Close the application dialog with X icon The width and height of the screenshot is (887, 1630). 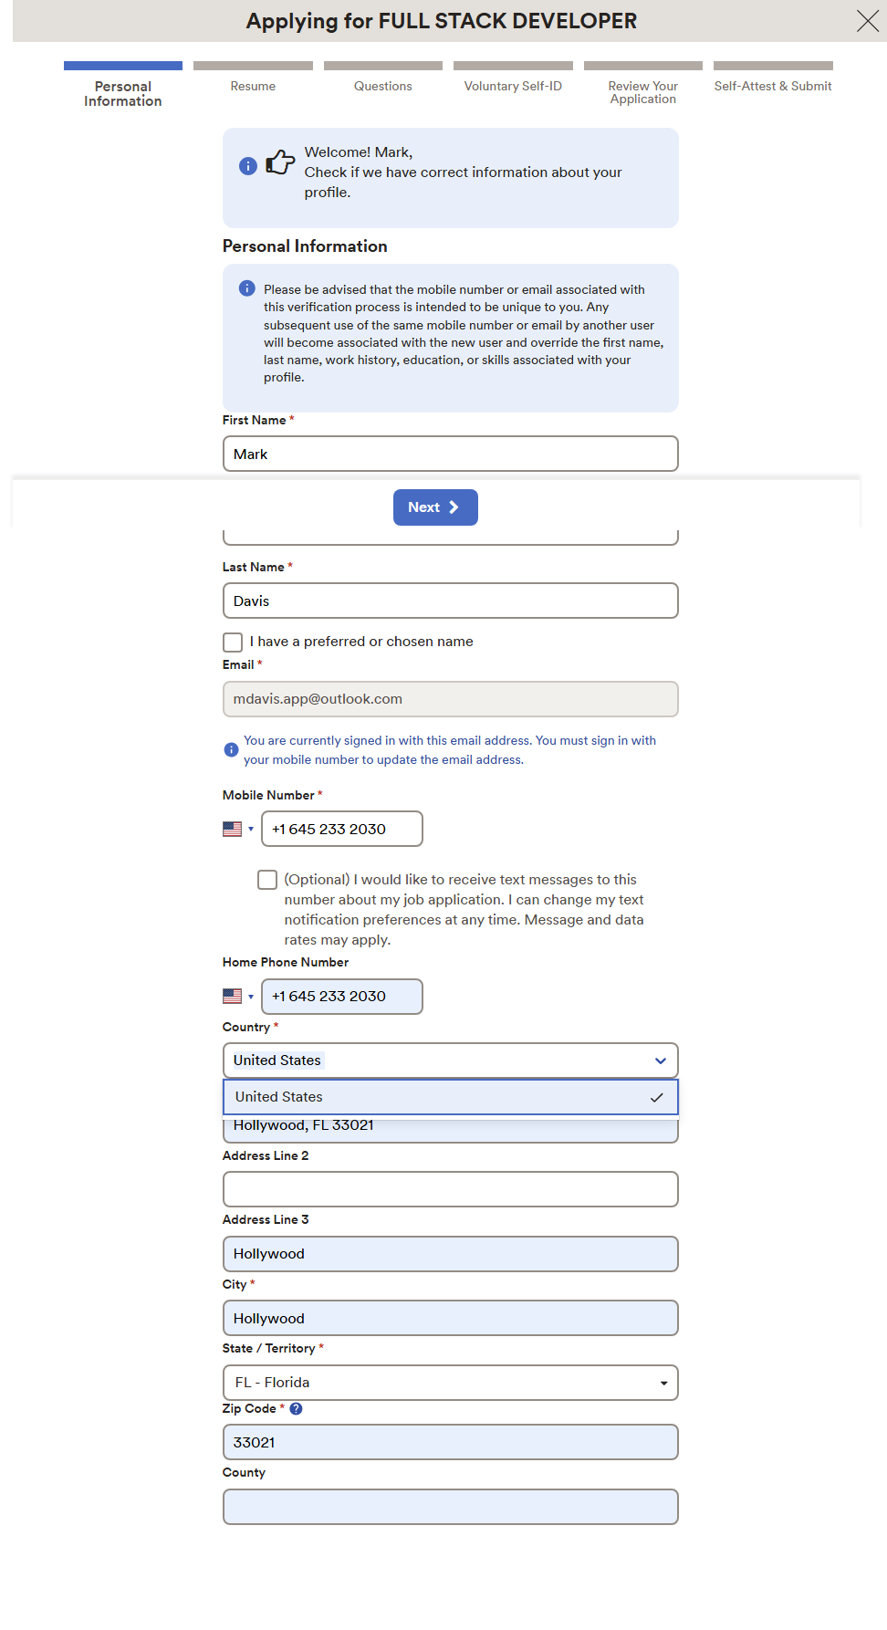click(x=867, y=21)
